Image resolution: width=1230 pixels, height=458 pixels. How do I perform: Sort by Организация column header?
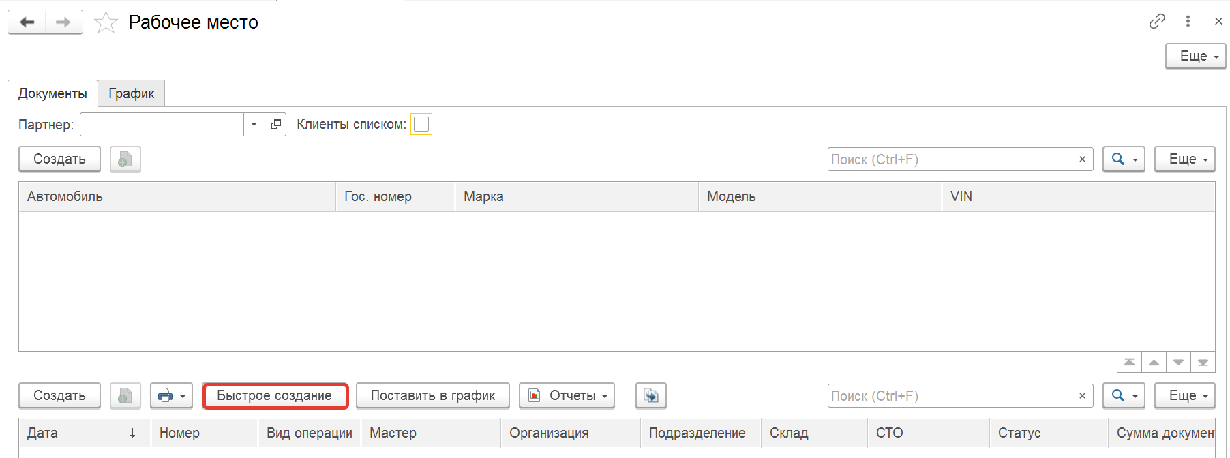[x=571, y=433]
